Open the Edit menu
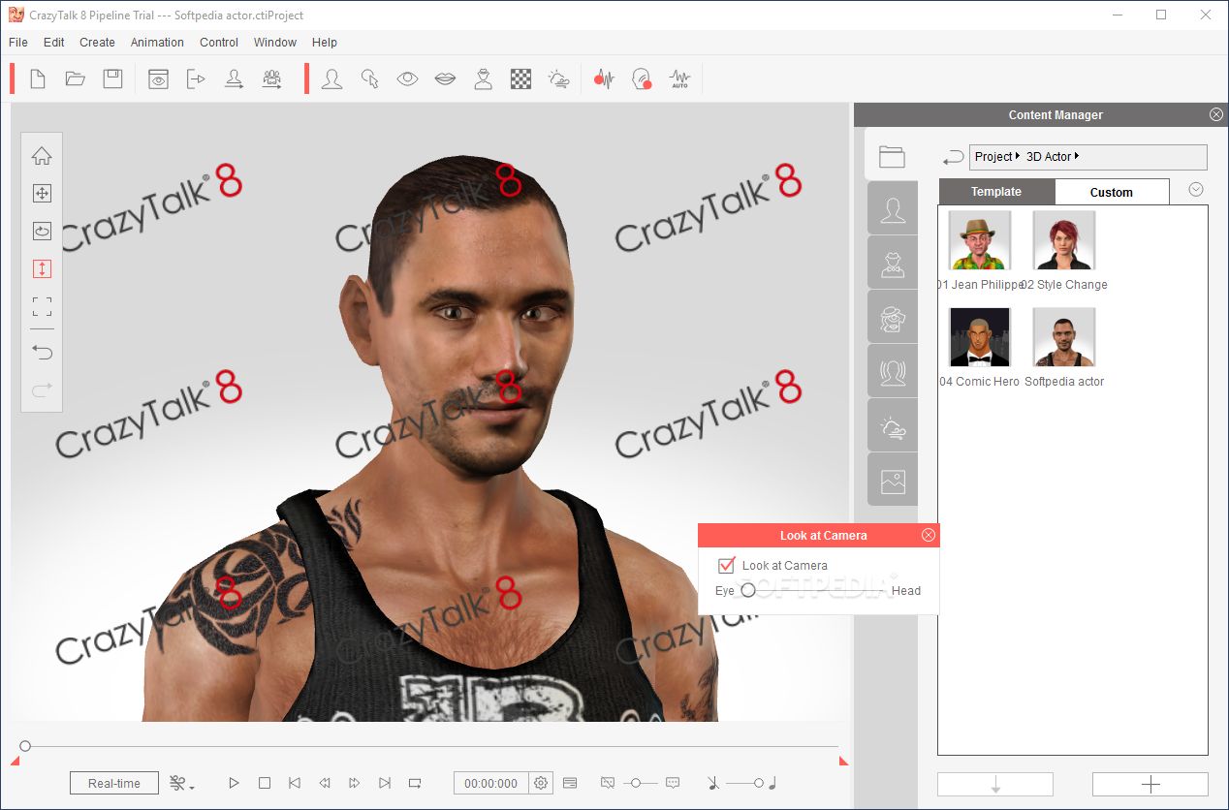1229x810 pixels. coord(54,43)
